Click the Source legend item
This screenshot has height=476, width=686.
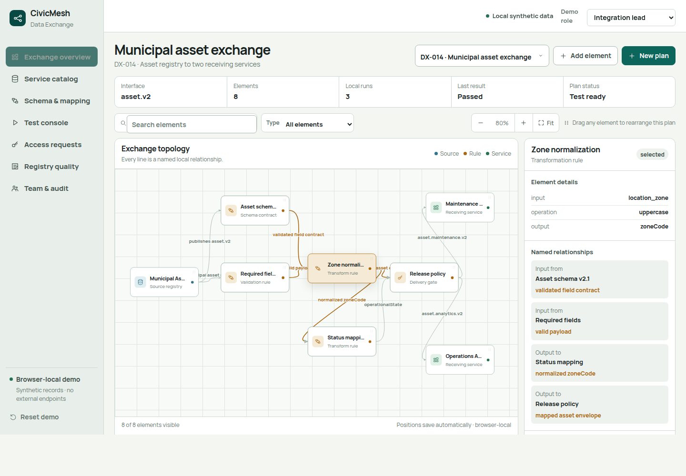(x=446, y=154)
